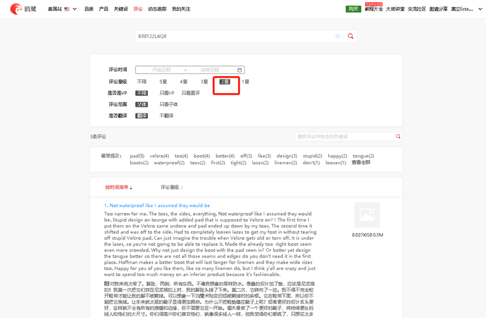Select the 只看VP option
This screenshot has height=318, width=486.
[x=167, y=93]
